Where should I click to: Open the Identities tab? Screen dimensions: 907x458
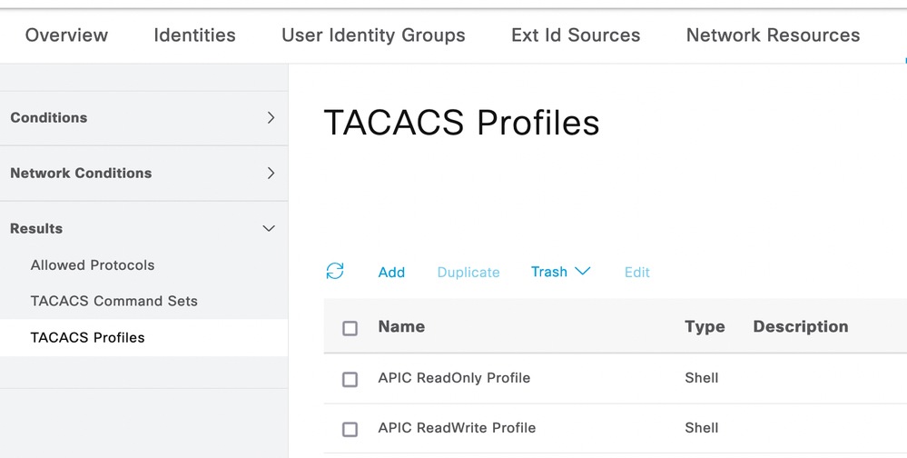194,35
